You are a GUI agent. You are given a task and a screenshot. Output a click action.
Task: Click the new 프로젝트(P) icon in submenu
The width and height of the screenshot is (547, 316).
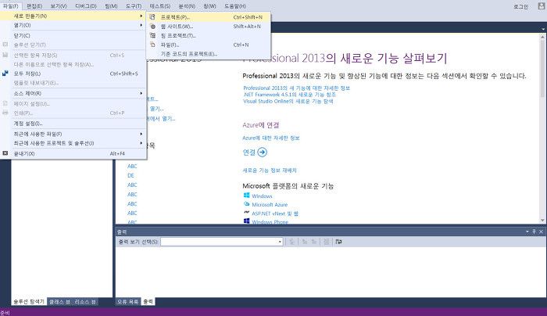click(x=152, y=16)
